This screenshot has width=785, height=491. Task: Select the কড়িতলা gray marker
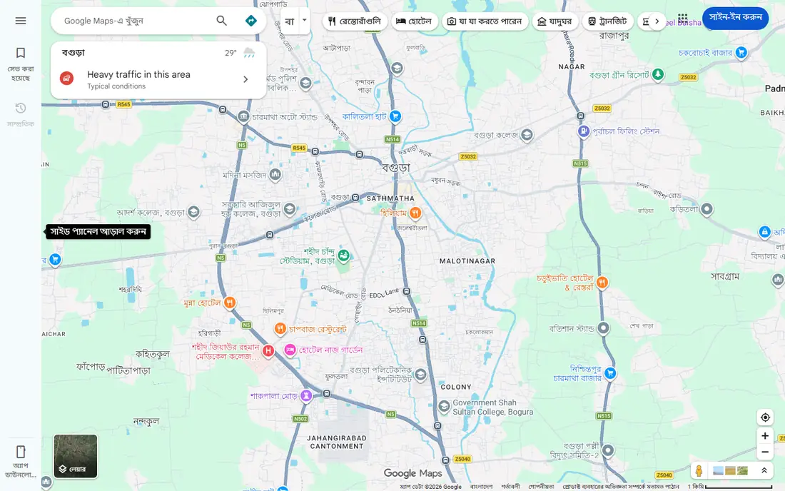pyautogui.click(x=706, y=208)
